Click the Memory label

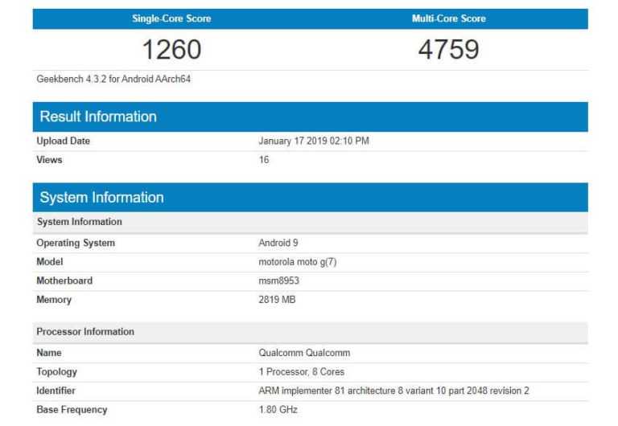(x=54, y=300)
